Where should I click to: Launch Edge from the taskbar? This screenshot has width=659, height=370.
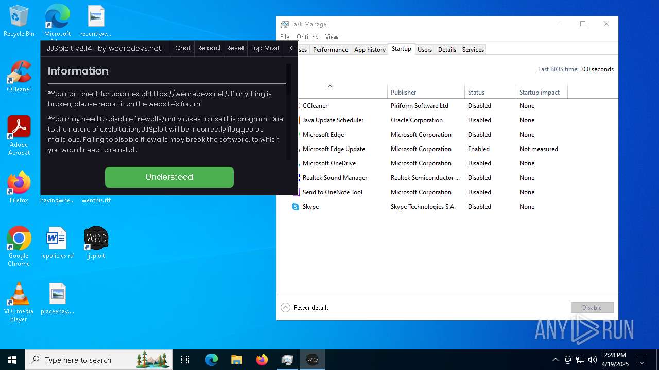tap(212, 360)
